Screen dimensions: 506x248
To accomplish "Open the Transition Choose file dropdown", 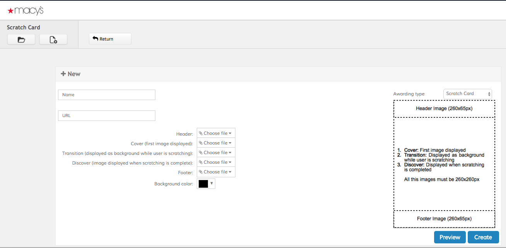I will coord(216,153).
